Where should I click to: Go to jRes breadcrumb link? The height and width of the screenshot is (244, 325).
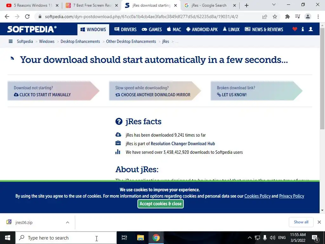click(165, 42)
